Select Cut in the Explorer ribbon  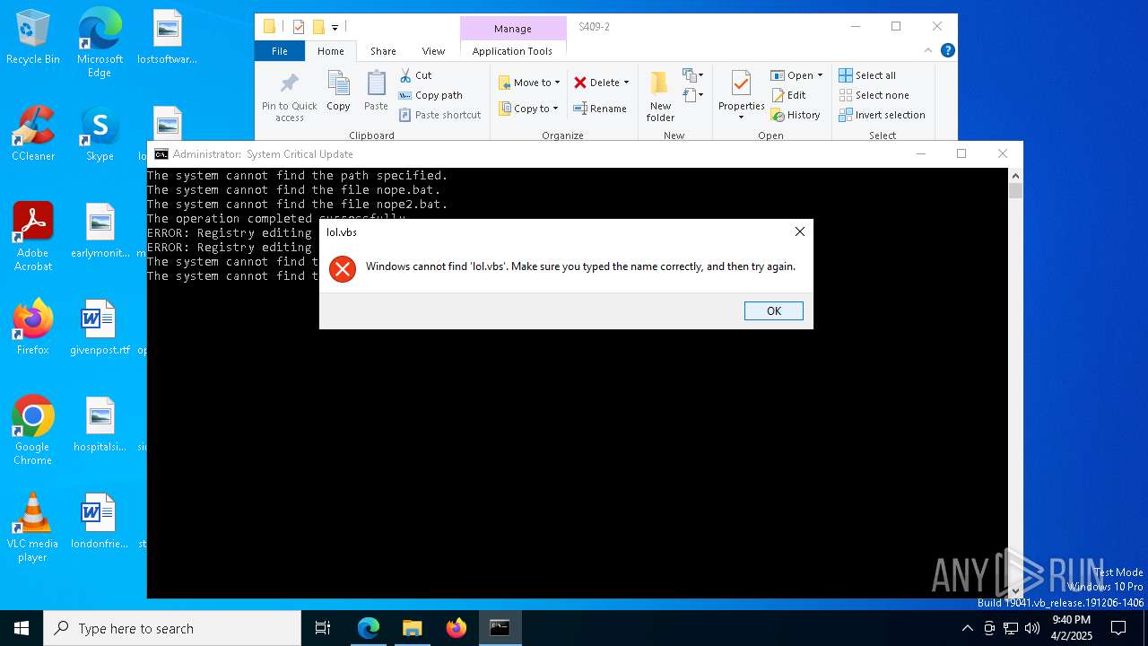(415, 75)
